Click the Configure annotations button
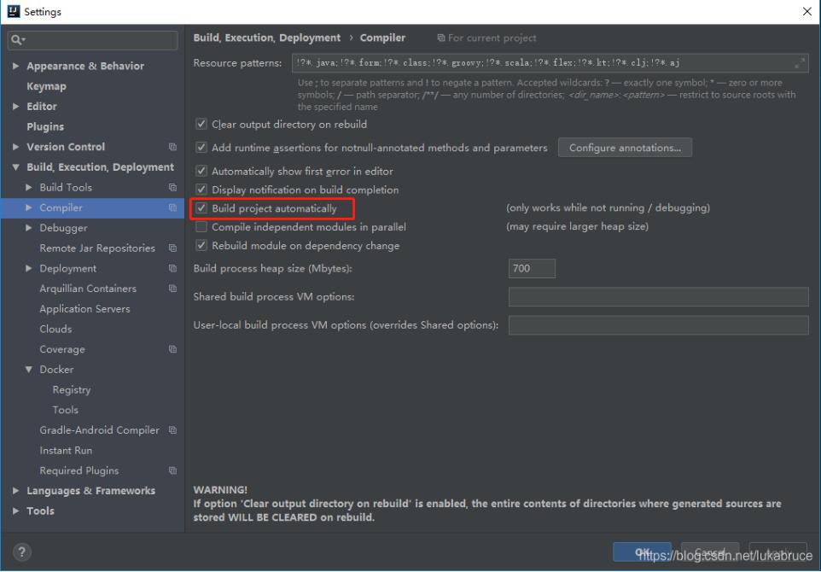 pyautogui.click(x=626, y=148)
